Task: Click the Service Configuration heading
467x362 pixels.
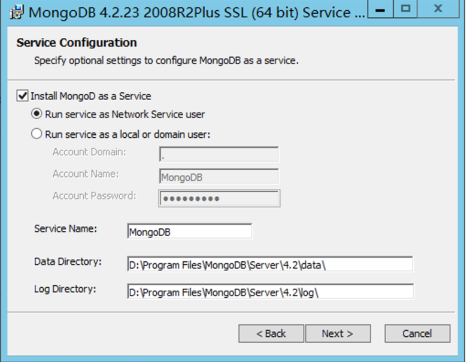Action: 77,43
